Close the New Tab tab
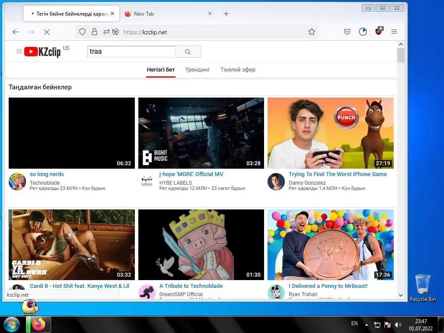This screenshot has width=444, height=333. (x=210, y=13)
